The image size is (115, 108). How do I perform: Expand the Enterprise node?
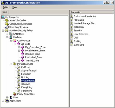pos(7,34)
